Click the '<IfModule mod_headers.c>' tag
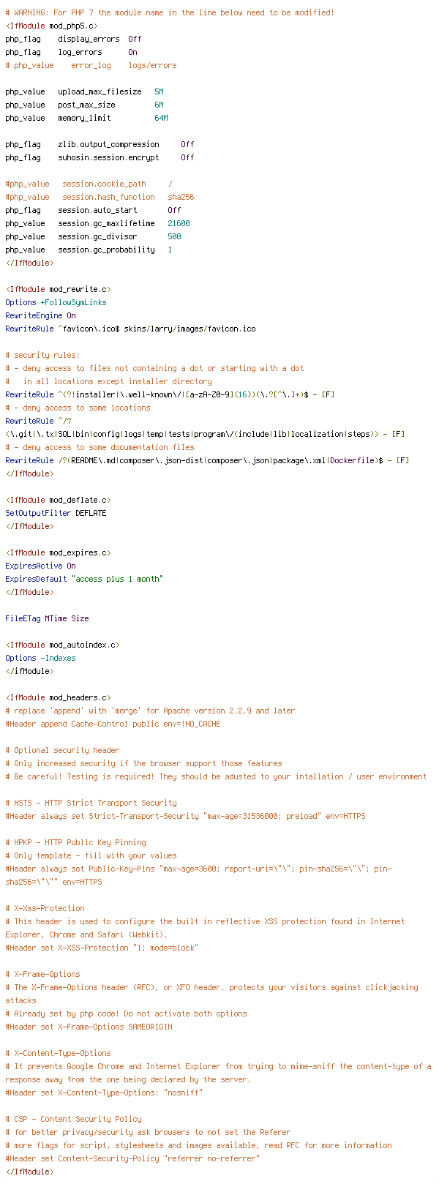The width and height of the screenshot is (439, 1184). [58, 697]
